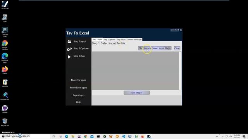Screen dimensions: 248x139
Task: Open butterfly icon app in taskbar
Action: [x=111, y=136]
